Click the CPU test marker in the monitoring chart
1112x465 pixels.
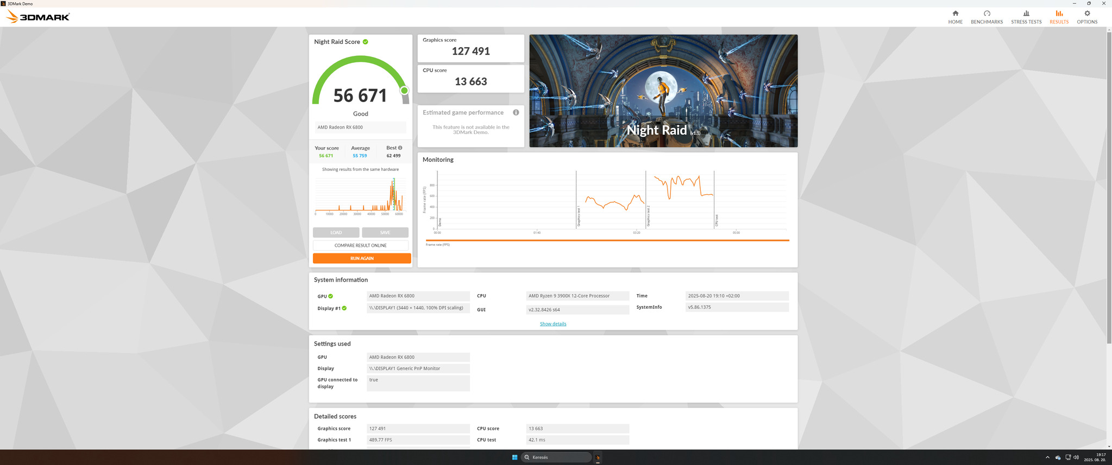[x=717, y=220]
